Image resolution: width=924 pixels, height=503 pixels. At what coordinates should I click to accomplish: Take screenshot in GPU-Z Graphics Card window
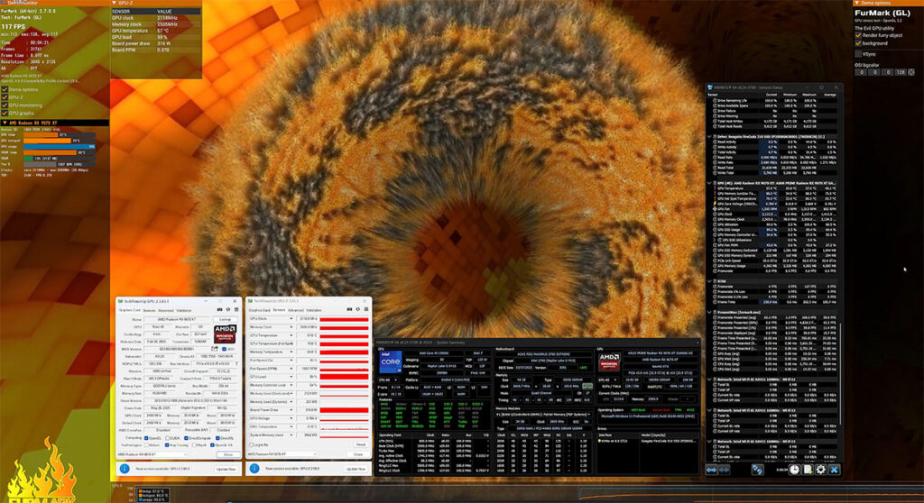(220, 309)
